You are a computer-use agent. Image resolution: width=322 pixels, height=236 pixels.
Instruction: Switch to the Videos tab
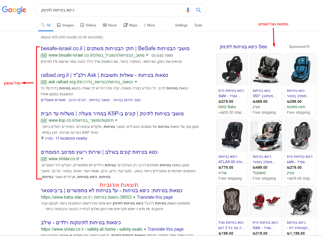click(88, 25)
